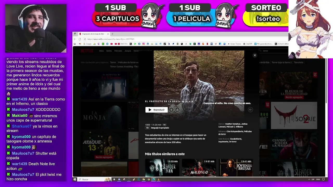Screen dimensions: 333x187
Task: Rate the movie with the thumbs icon
Action: point(177,110)
